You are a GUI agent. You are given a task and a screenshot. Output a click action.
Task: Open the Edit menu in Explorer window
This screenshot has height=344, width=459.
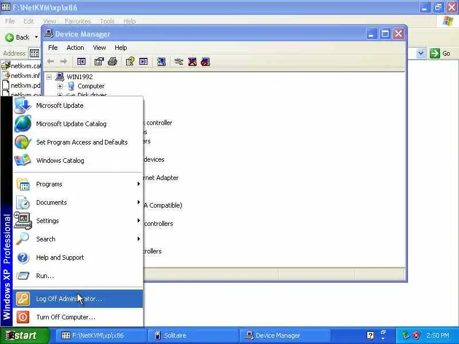tap(28, 21)
